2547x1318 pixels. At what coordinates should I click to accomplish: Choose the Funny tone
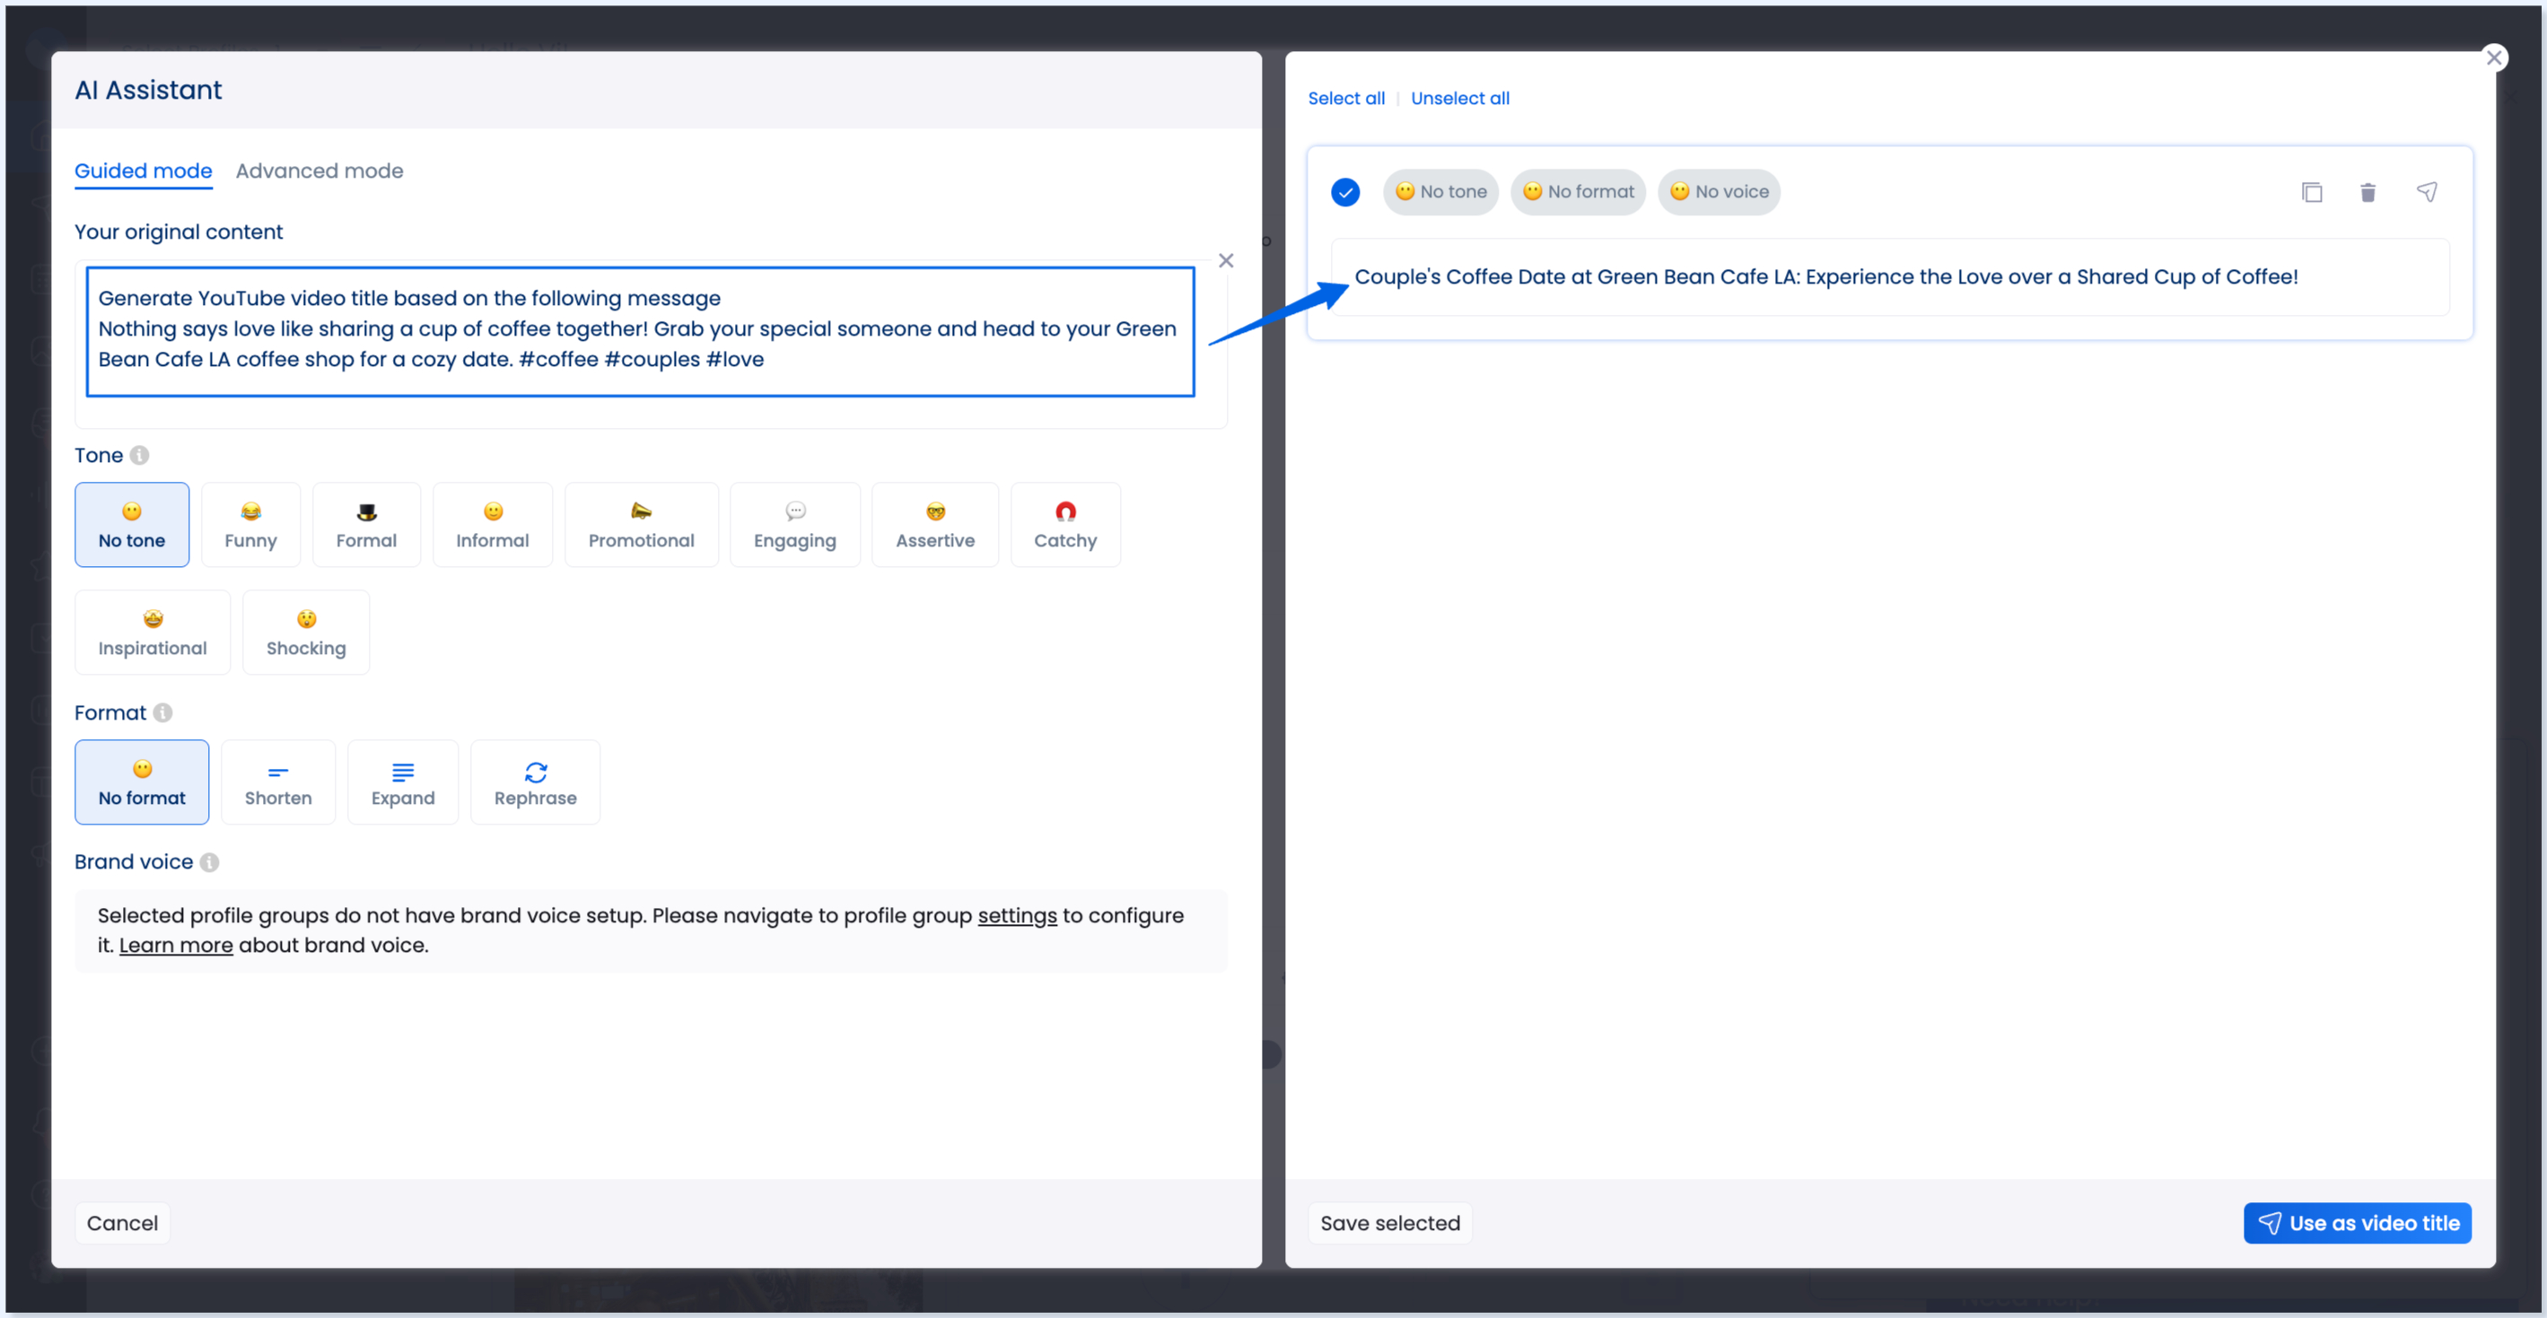pos(250,524)
